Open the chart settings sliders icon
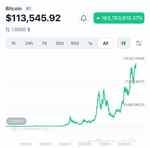Screen dimensions: 150x148 pos(139,43)
